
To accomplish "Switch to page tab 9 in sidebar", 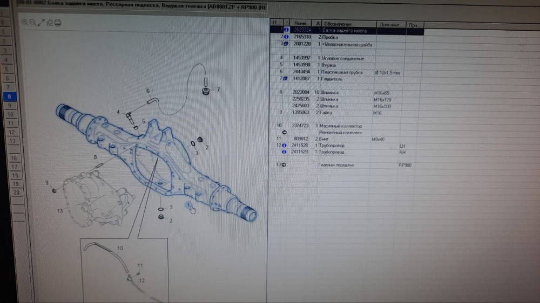I will pyautogui.click(x=10, y=106).
